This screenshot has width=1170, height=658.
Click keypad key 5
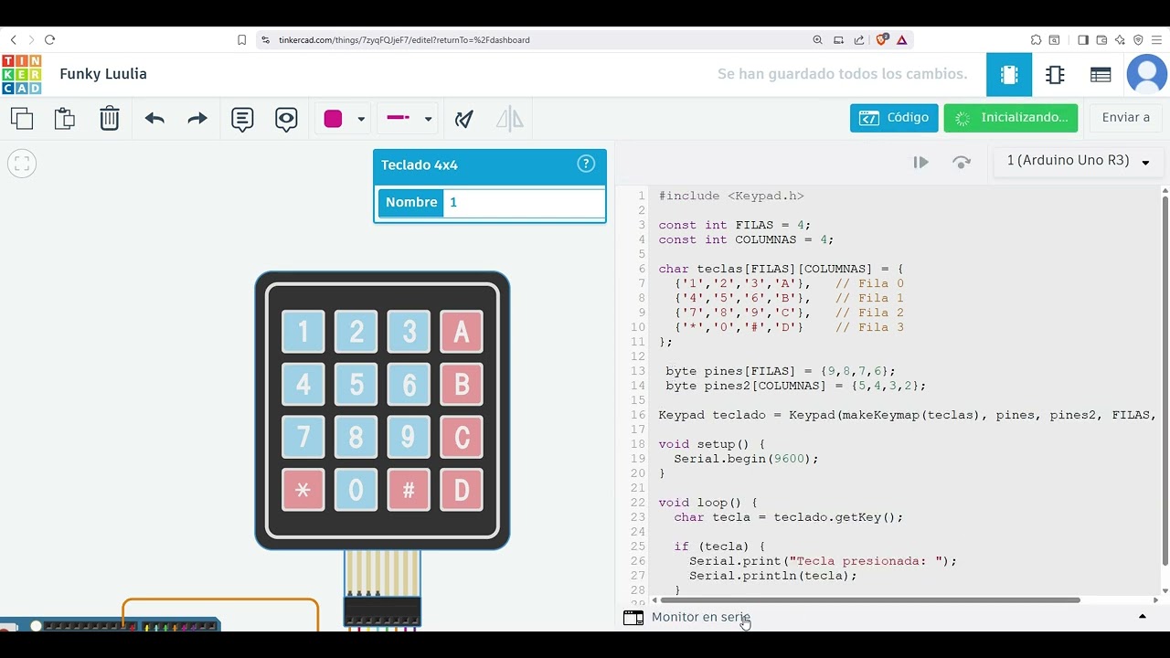click(356, 385)
